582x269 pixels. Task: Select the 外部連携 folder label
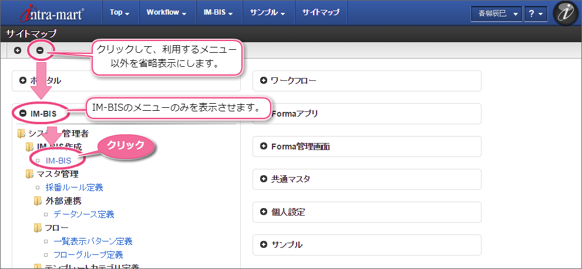point(63,201)
